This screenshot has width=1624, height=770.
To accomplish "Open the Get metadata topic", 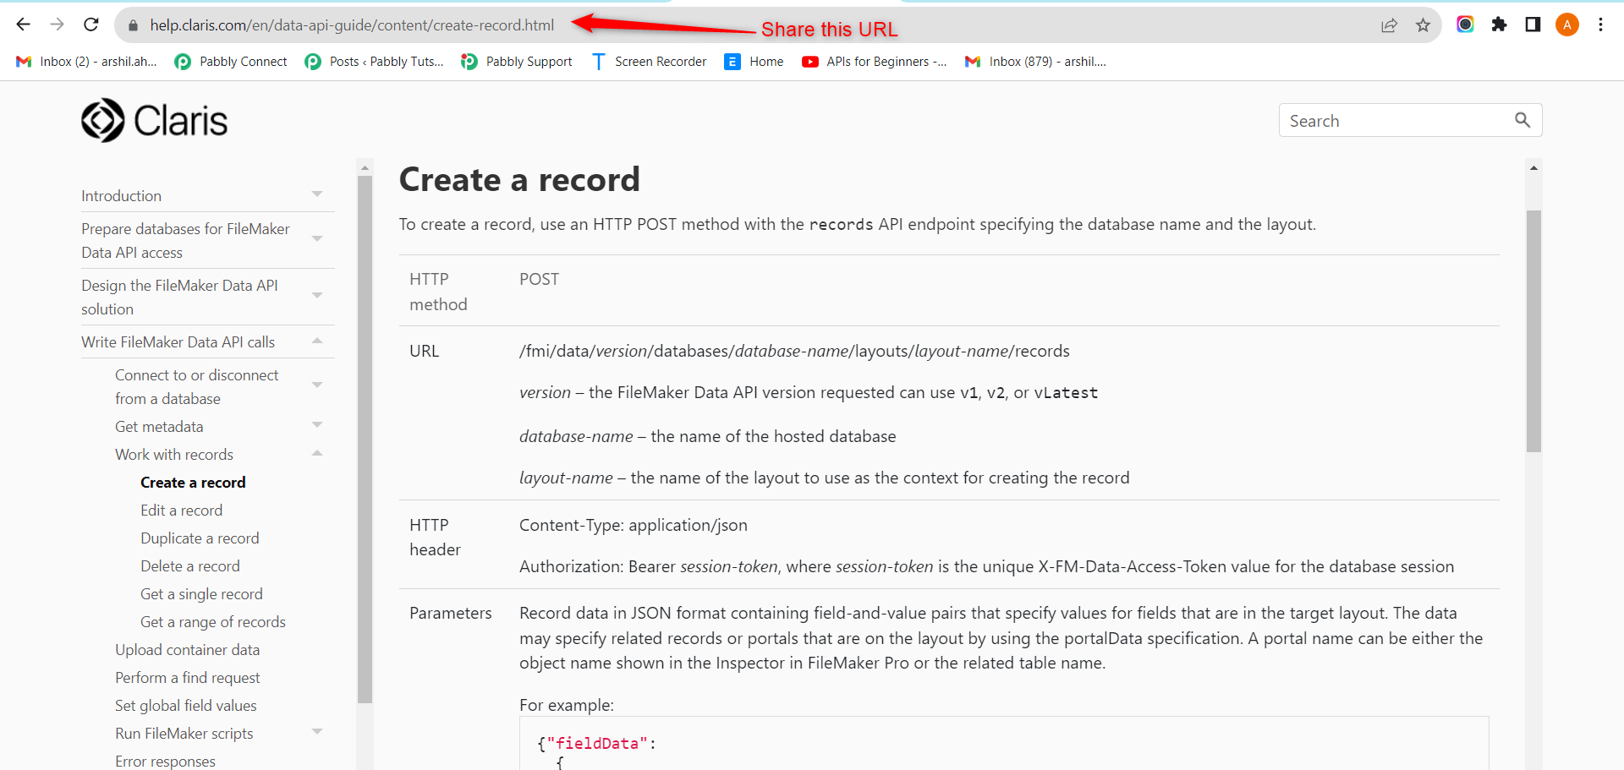I will (x=159, y=427).
